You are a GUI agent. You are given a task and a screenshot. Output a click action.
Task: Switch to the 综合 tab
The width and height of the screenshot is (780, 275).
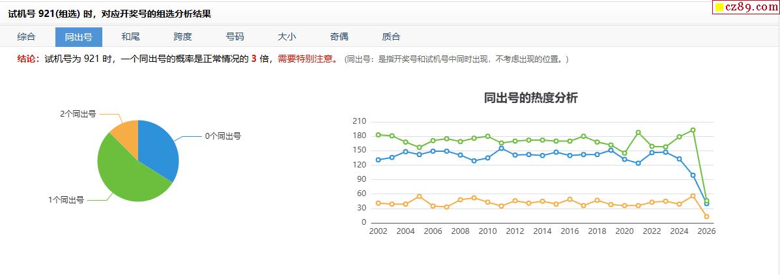27,37
